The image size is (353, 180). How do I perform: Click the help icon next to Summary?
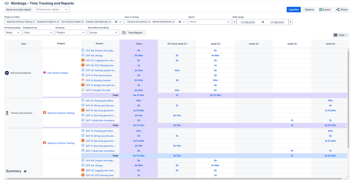(25, 172)
